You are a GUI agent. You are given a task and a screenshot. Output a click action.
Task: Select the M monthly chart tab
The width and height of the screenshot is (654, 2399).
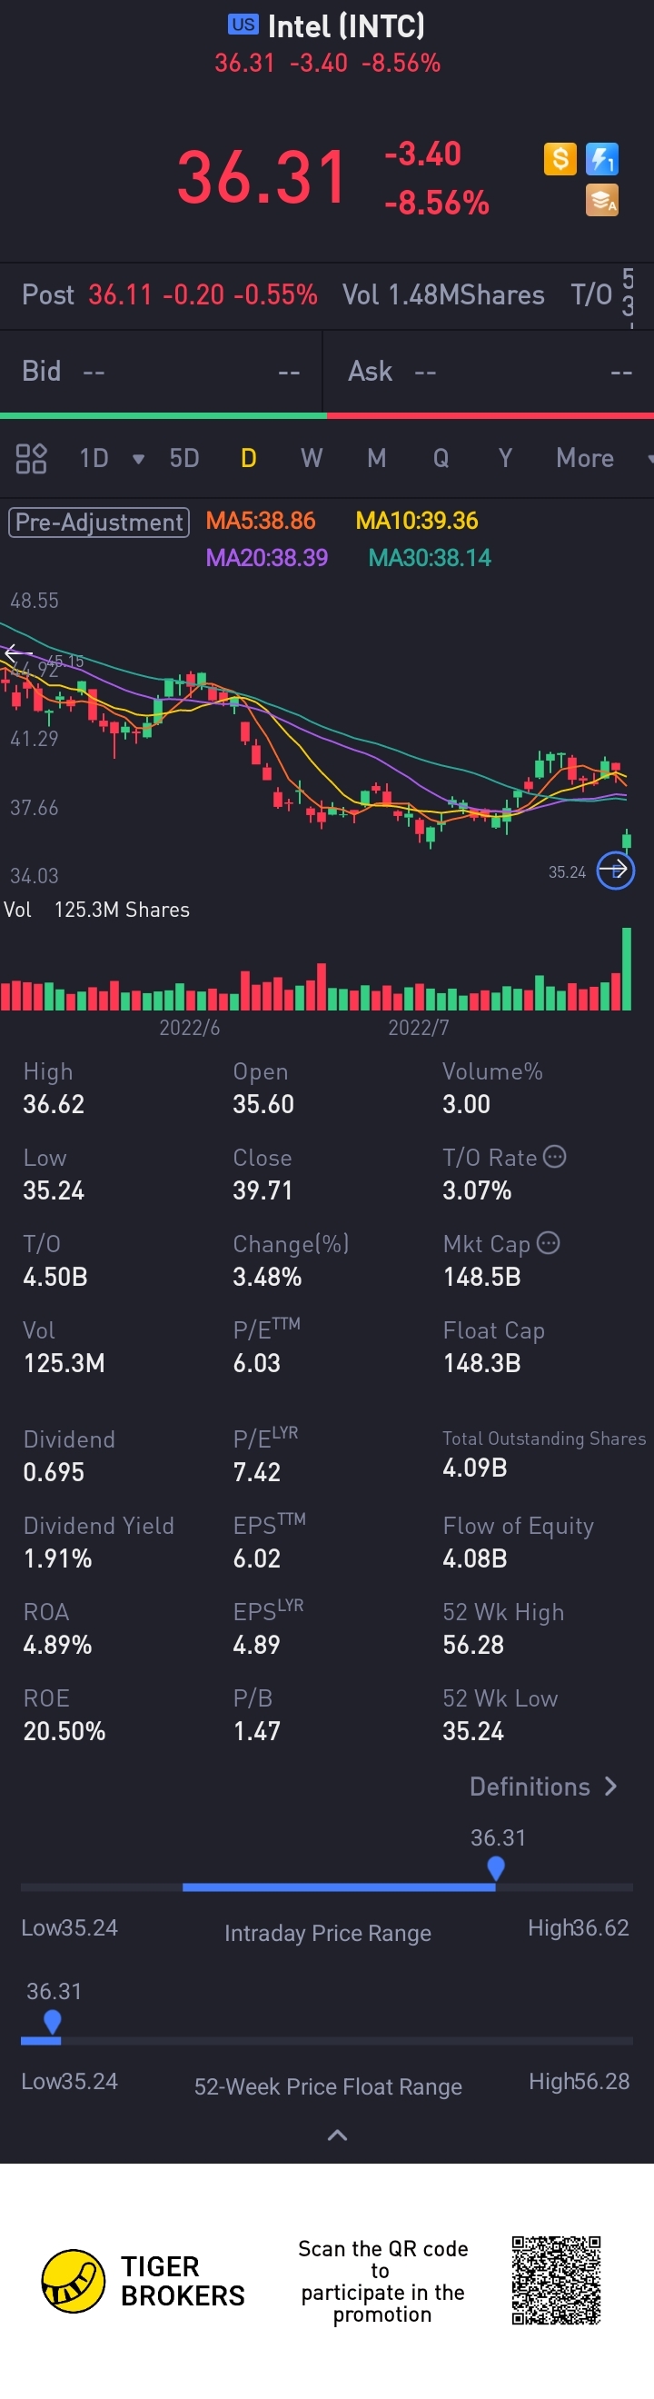click(377, 458)
